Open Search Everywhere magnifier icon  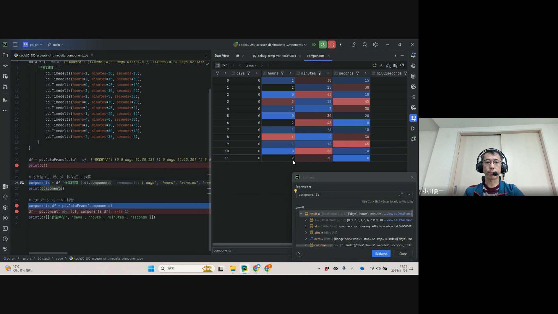[x=365, y=44]
